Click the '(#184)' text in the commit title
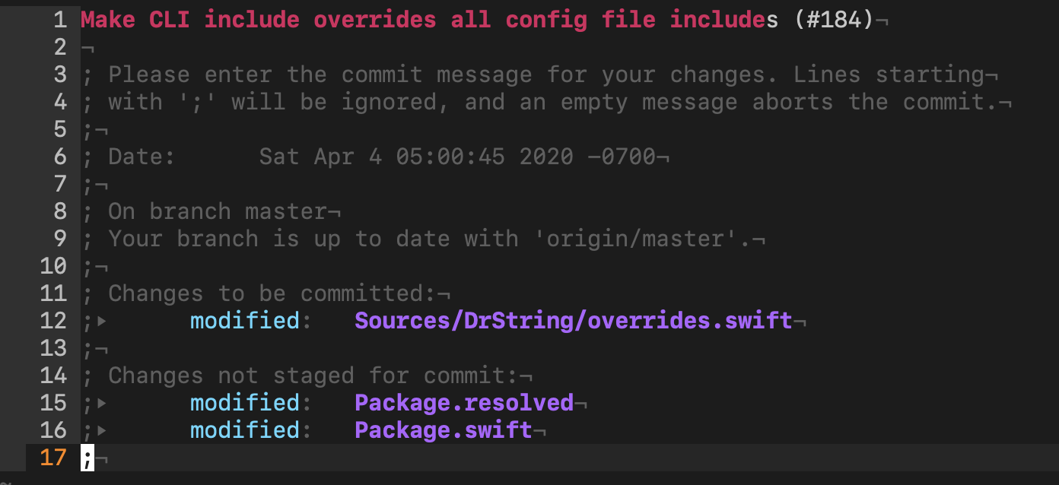Screen dimensions: 1059x485 click(834, 20)
